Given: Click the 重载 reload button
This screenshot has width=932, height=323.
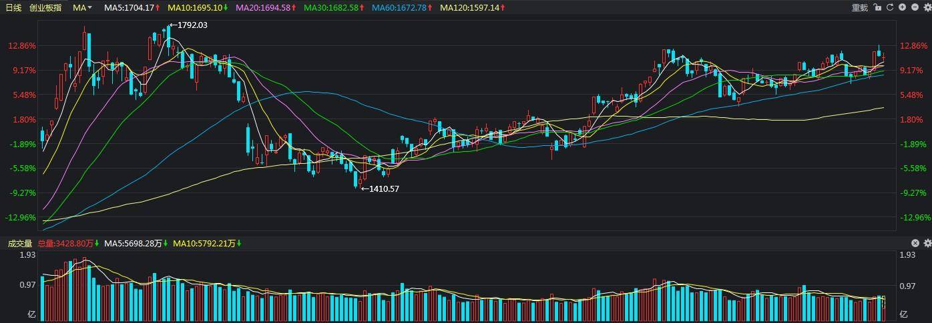Looking at the screenshot, I should click(x=860, y=7).
